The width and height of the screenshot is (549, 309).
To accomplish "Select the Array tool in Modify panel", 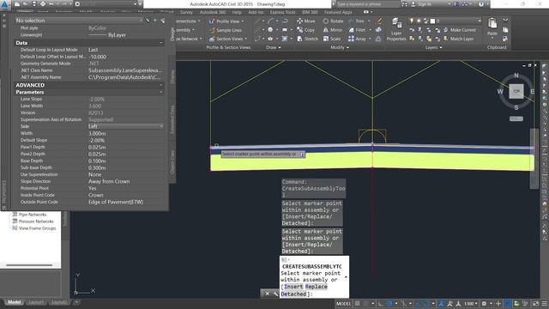I will (357, 39).
